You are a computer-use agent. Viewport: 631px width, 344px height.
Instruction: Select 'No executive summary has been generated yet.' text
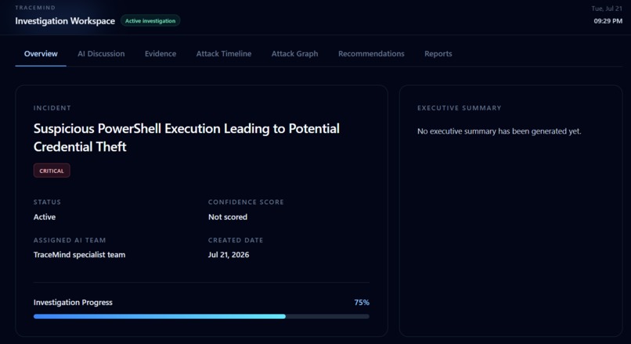pyautogui.click(x=499, y=131)
